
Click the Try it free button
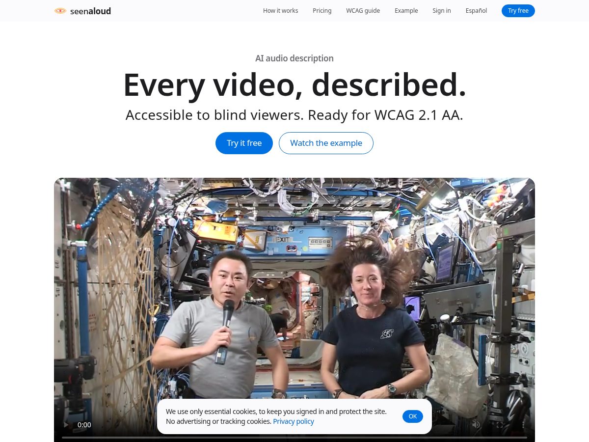click(244, 143)
